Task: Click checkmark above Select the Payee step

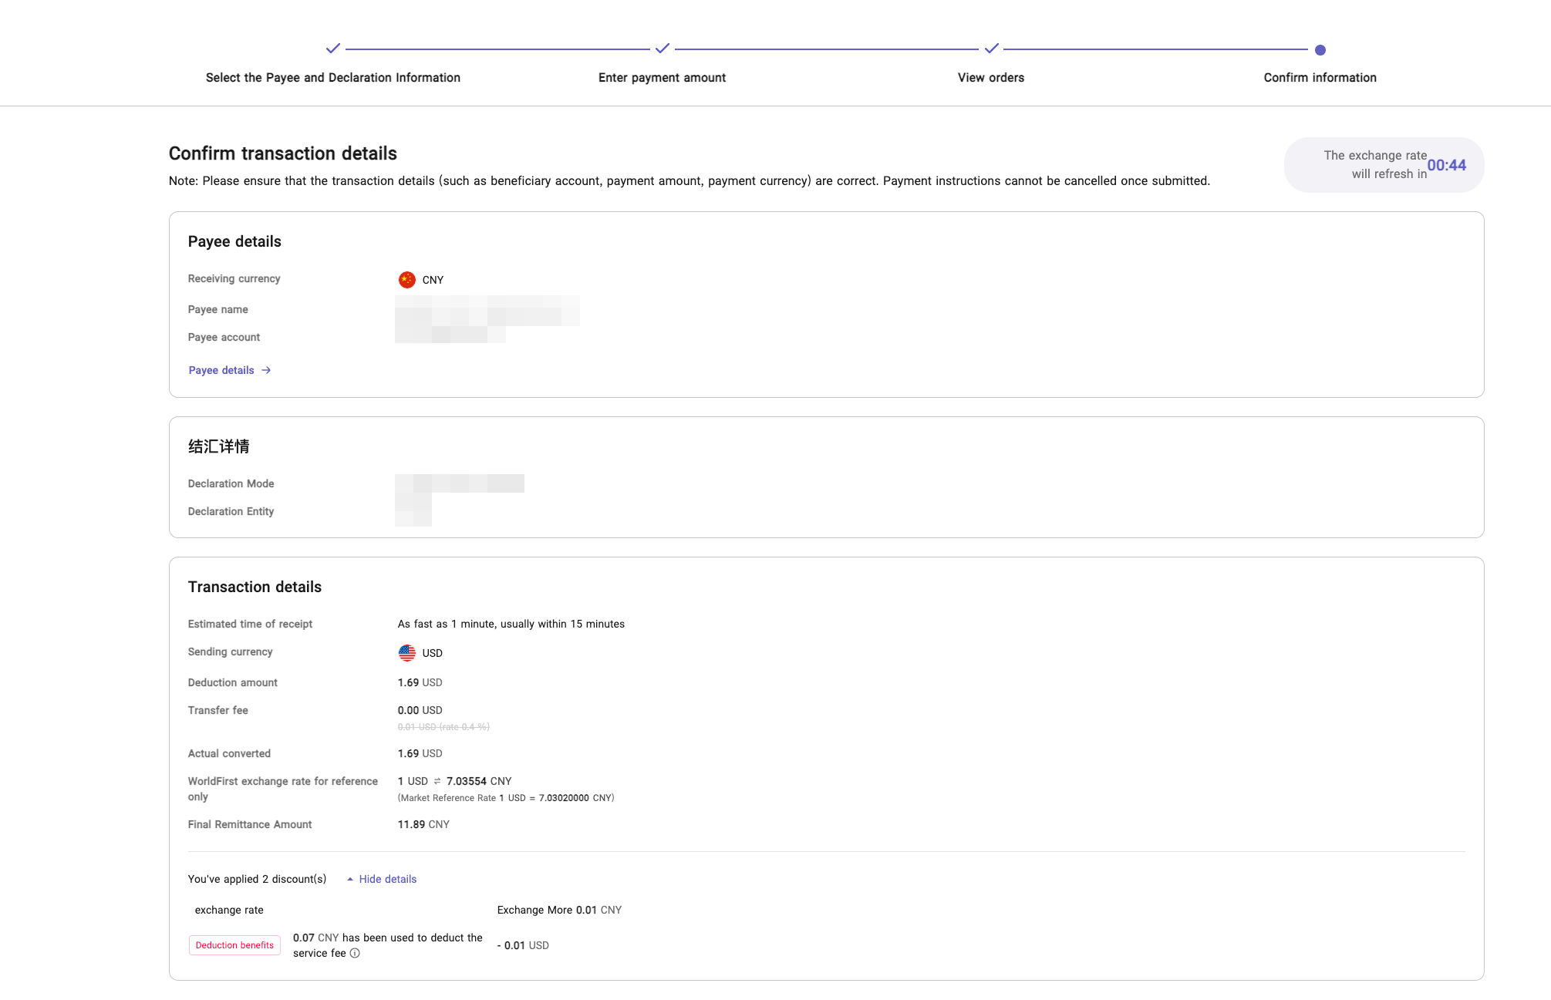Action: coord(332,49)
